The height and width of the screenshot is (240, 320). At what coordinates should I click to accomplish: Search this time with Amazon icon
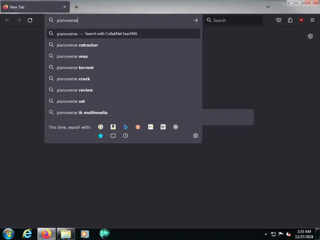pyautogui.click(x=113, y=127)
